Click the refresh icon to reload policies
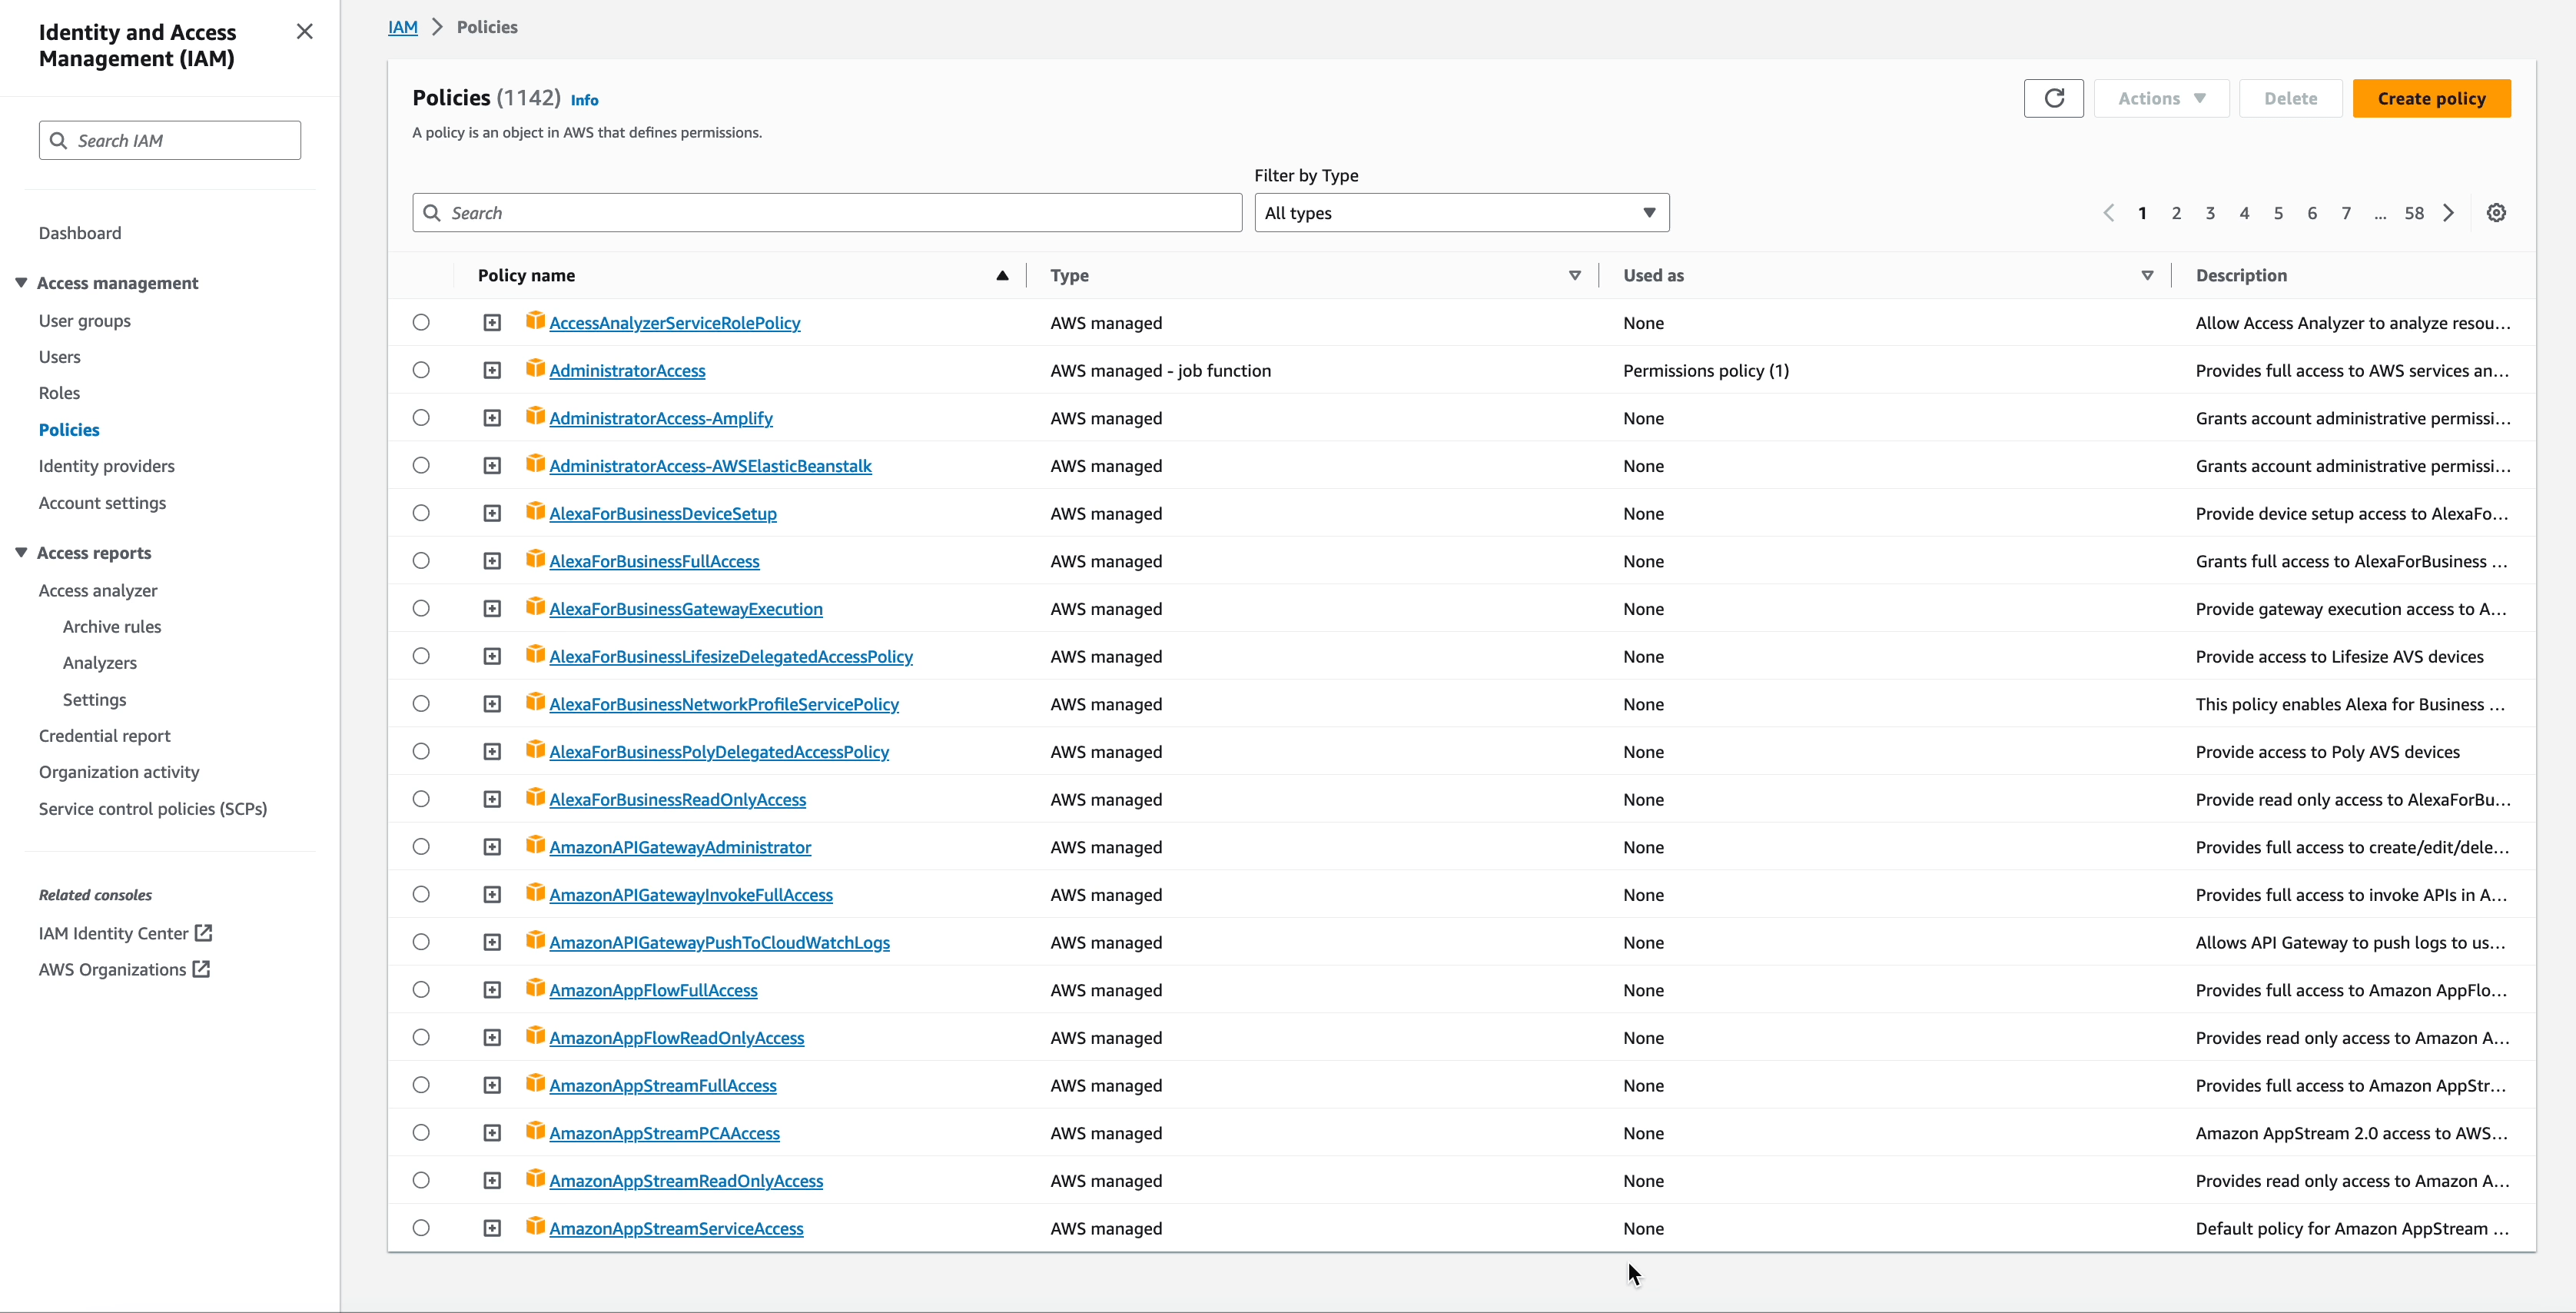Viewport: 2576px width, 1313px height. tap(2054, 98)
